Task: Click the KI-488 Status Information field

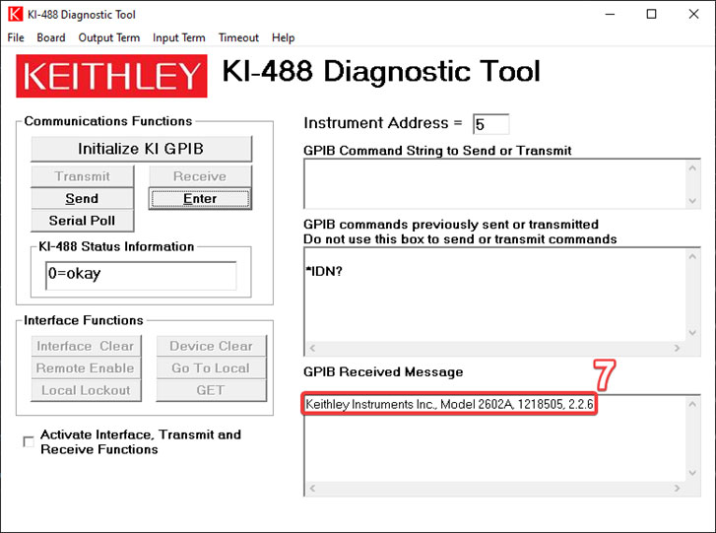Action: tap(140, 275)
